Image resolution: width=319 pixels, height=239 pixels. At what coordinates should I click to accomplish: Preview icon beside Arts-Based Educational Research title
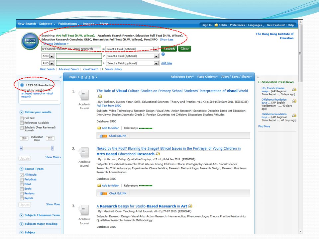pyautogui.click(x=158, y=154)
